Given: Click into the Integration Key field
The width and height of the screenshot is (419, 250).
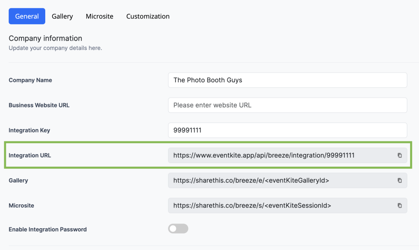Looking at the screenshot, I should pyautogui.click(x=287, y=130).
